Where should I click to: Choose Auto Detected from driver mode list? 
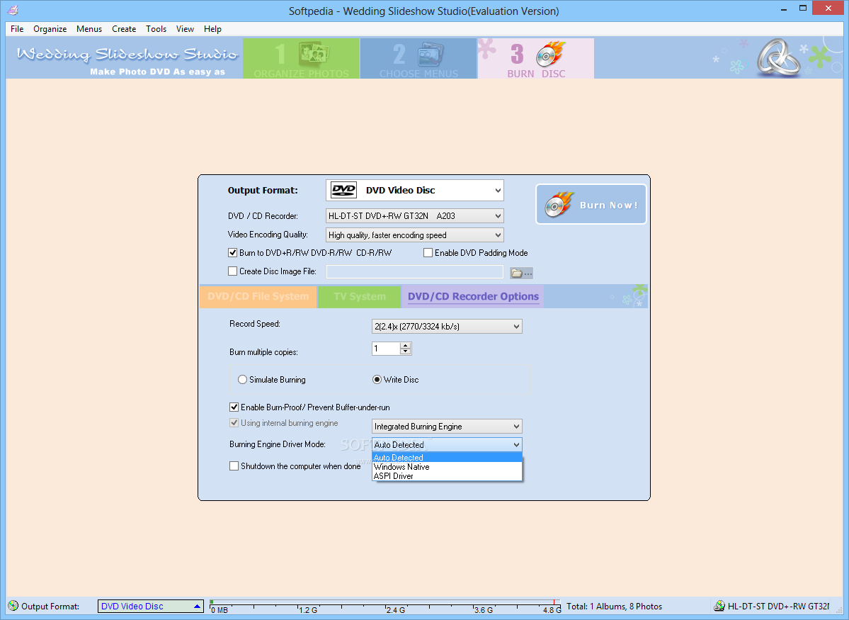click(x=447, y=458)
